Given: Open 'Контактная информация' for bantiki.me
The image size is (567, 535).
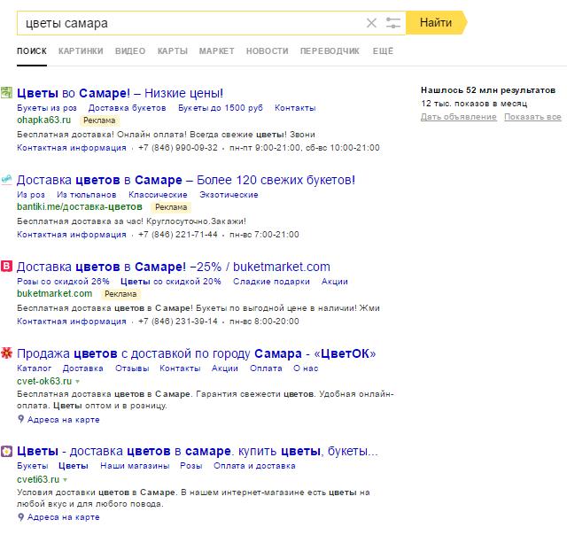Looking at the screenshot, I should tap(72, 234).
